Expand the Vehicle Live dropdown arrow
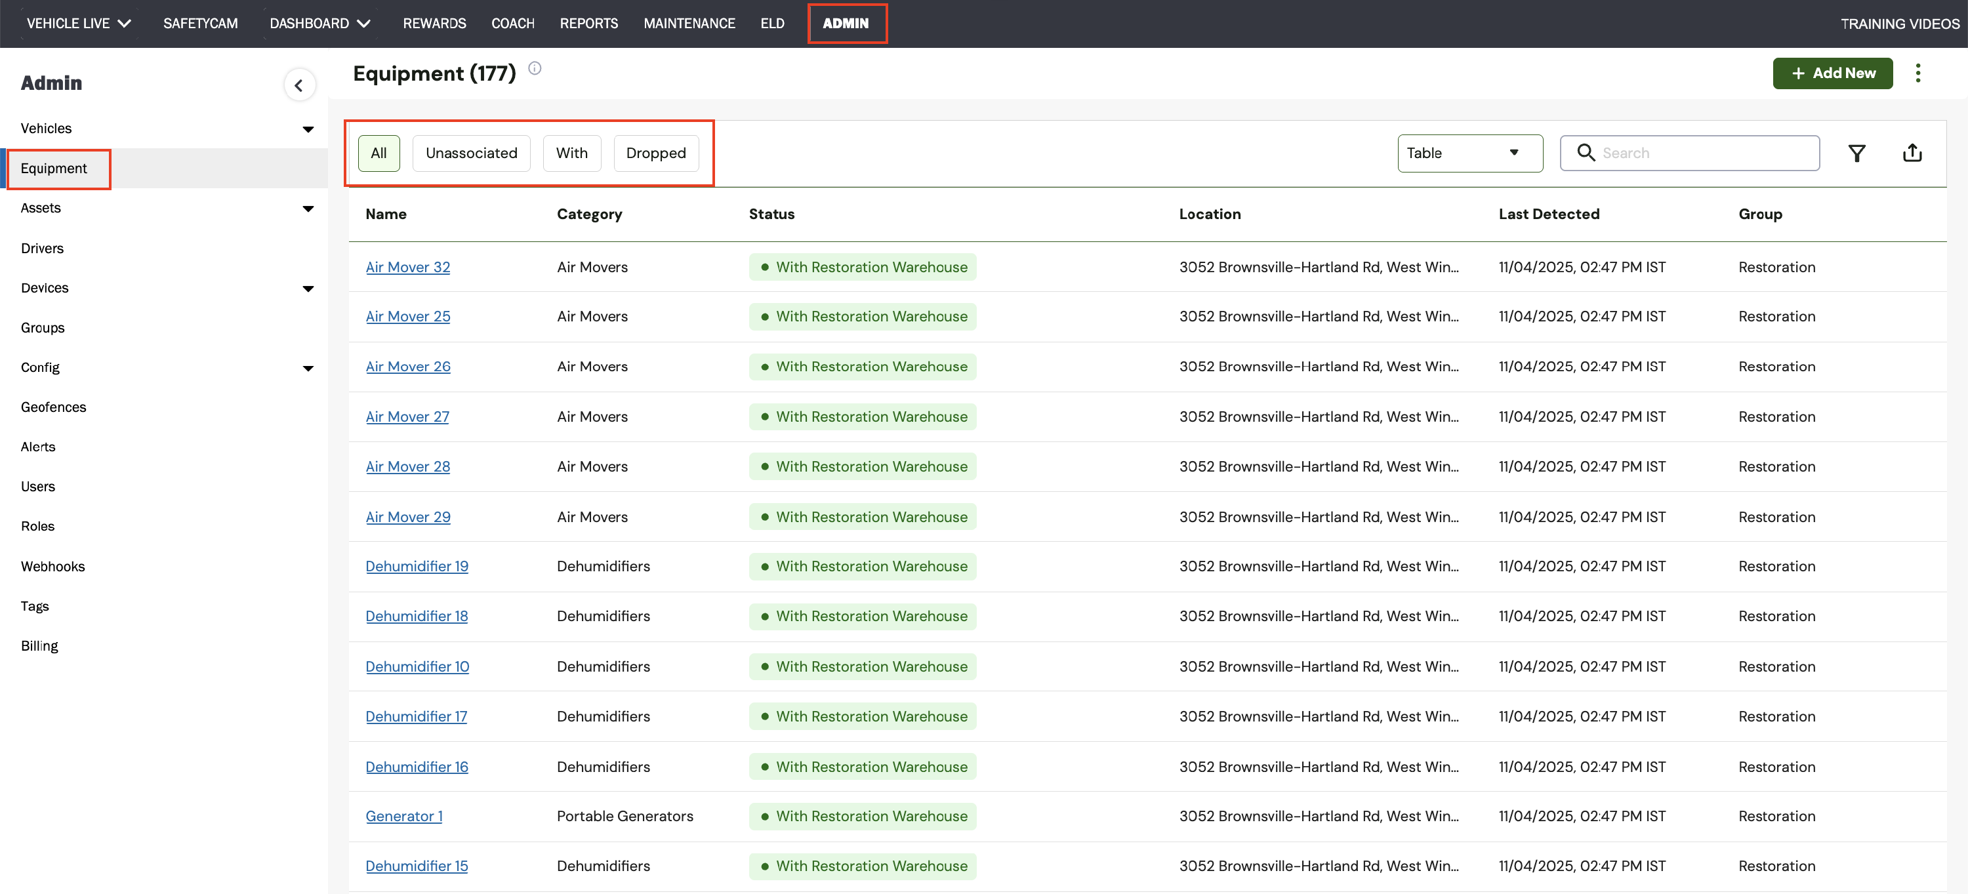1968x894 pixels. click(x=125, y=24)
